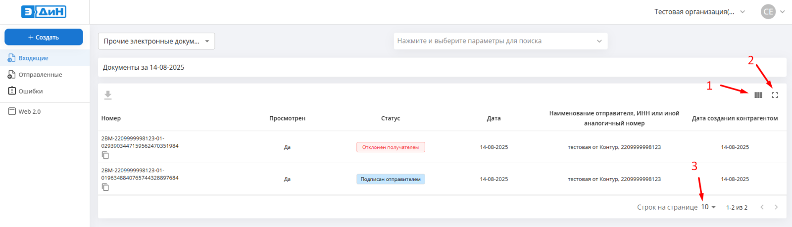The height and width of the screenshot is (227, 792).
Task: Toggle fullscreen table view icon
Action: coord(775,95)
